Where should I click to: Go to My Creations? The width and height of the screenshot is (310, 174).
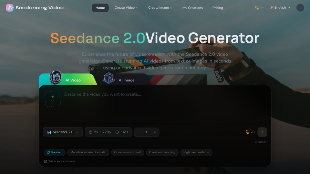point(192,8)
